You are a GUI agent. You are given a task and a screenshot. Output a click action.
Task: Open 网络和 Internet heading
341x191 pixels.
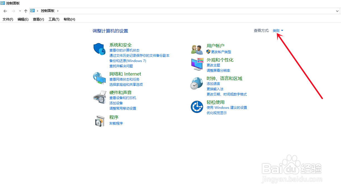coord(125,74)
